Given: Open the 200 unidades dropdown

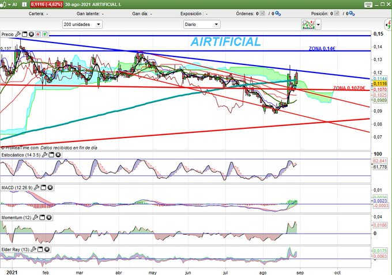Looking at the screenshot, I should (x=82, y=25).
